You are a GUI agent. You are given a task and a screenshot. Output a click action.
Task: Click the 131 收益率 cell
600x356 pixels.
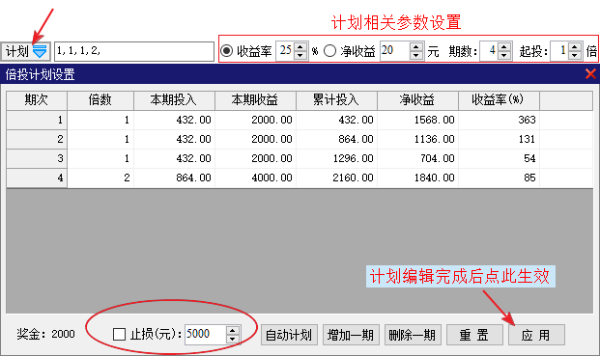point(499,139)
